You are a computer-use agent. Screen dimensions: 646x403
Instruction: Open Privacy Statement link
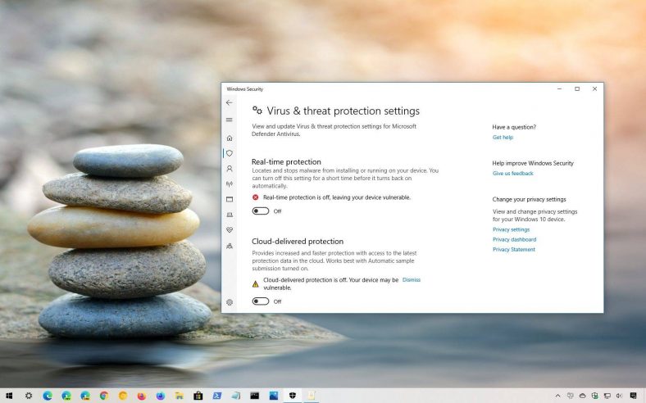pos(514,249)
